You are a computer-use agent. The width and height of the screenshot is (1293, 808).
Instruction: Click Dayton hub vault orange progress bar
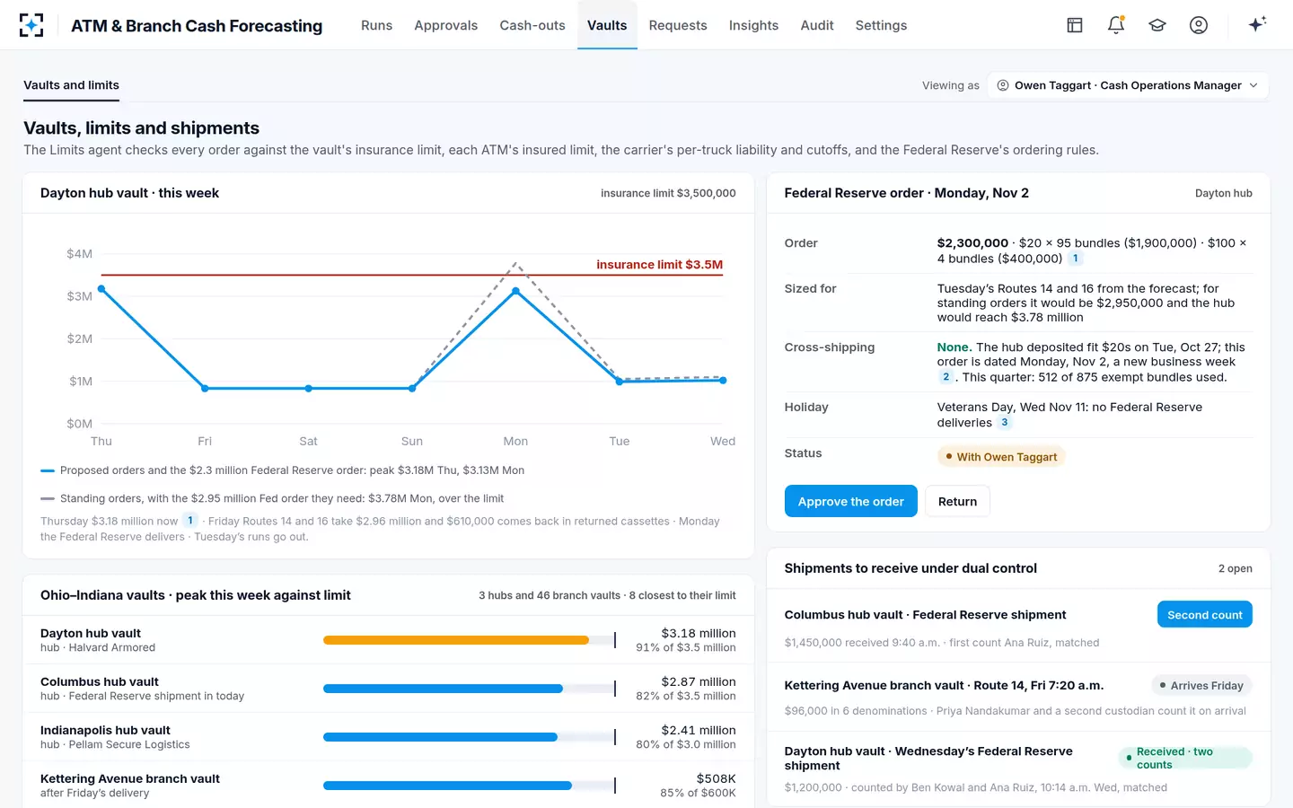tap(456, 640)
